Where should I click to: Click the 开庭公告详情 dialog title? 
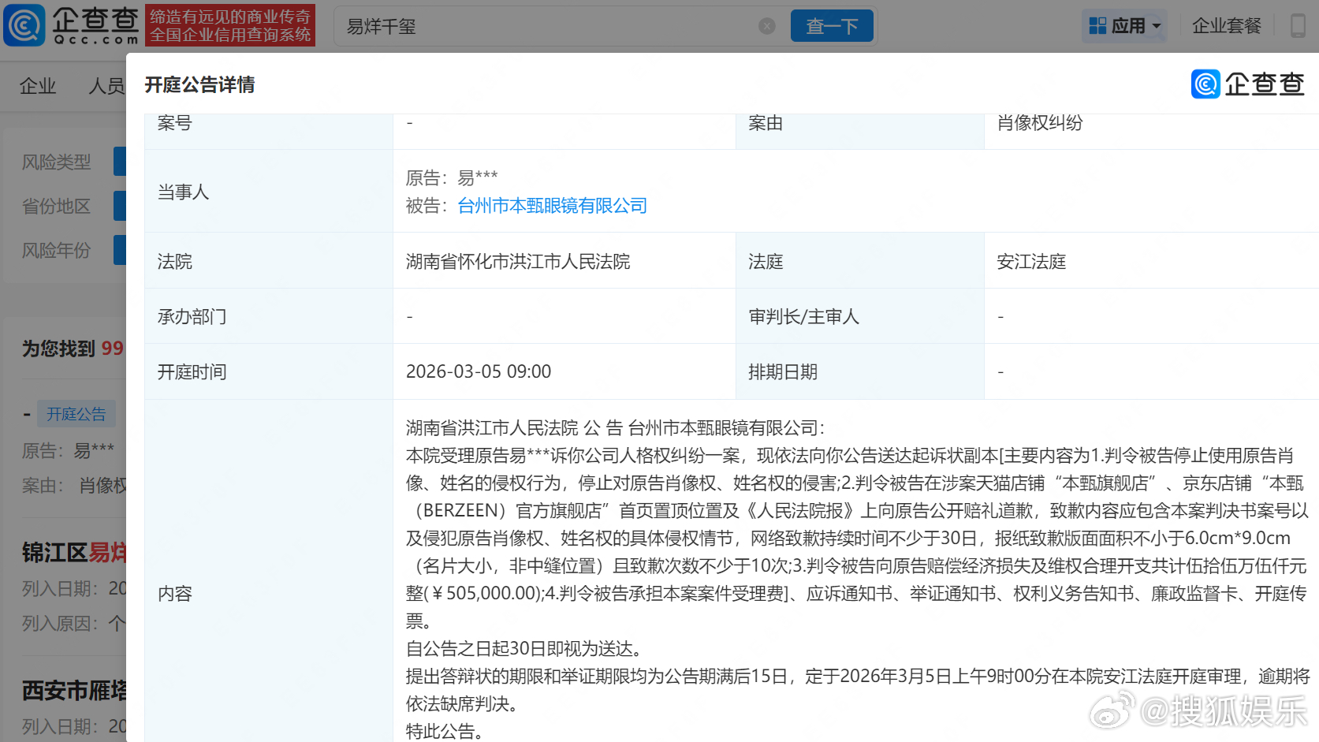(x=199, y=85)
